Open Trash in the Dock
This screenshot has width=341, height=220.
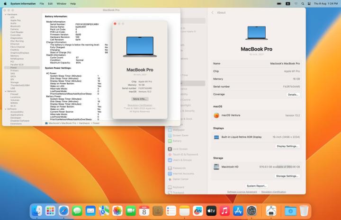click(x=304, y=211)
